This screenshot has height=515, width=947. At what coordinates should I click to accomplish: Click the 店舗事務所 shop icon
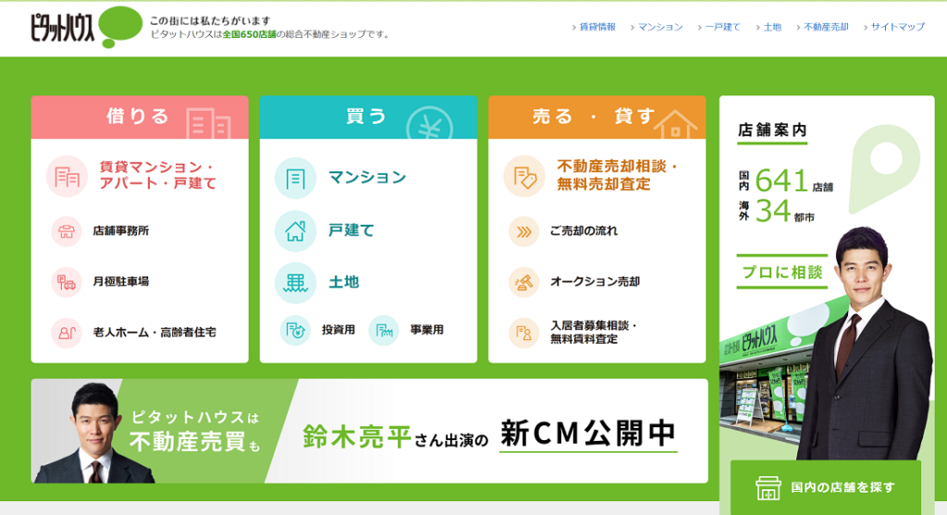point(67,231)
